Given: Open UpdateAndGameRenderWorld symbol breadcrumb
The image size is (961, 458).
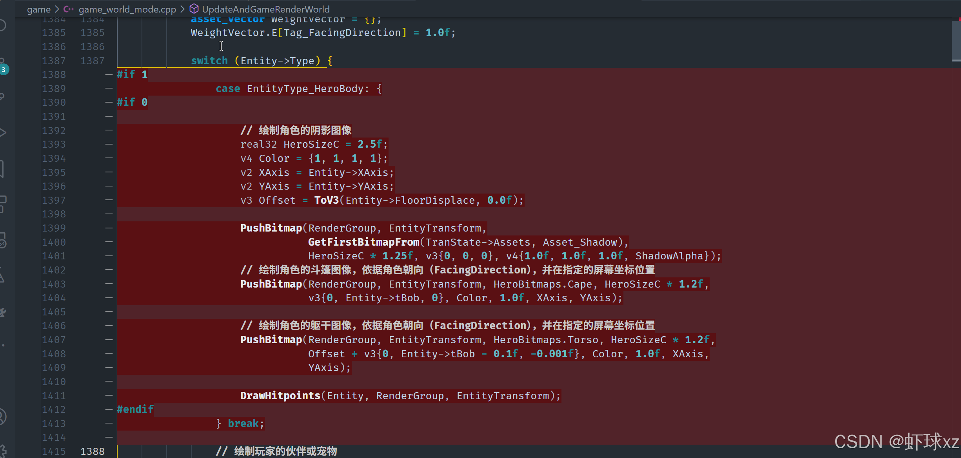Looking at the screenshot, I should pos(265,9).
